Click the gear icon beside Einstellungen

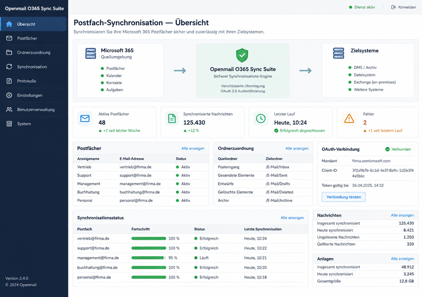tap(9, 95)
